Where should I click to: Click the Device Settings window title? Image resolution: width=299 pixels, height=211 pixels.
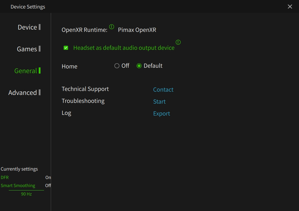click(x=28, y=7)
